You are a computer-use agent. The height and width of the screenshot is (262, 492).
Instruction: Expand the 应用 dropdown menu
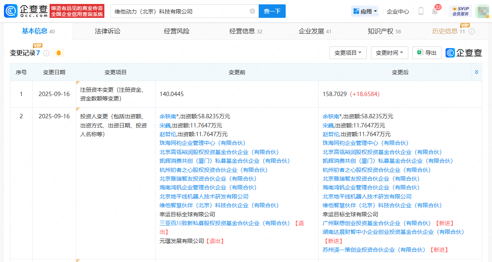(365, 12)
